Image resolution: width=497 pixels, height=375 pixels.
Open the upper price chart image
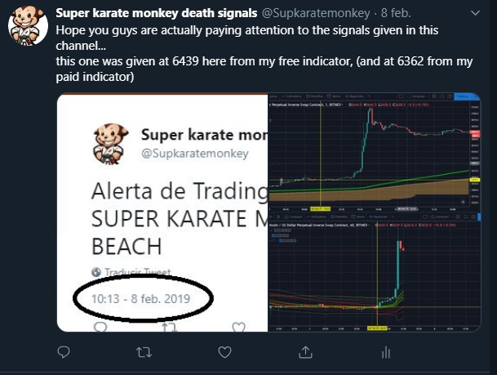point(375,153)
